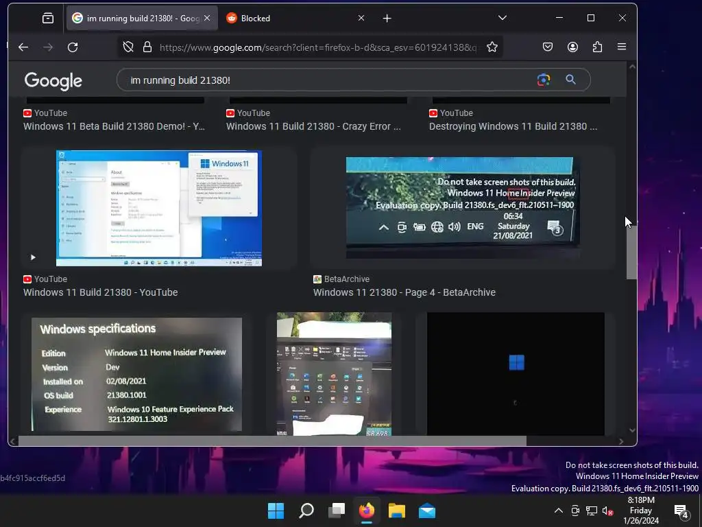Click the scrollbar up arrow
The height and width of the screenshot is (527, 702).
point(631,67)
